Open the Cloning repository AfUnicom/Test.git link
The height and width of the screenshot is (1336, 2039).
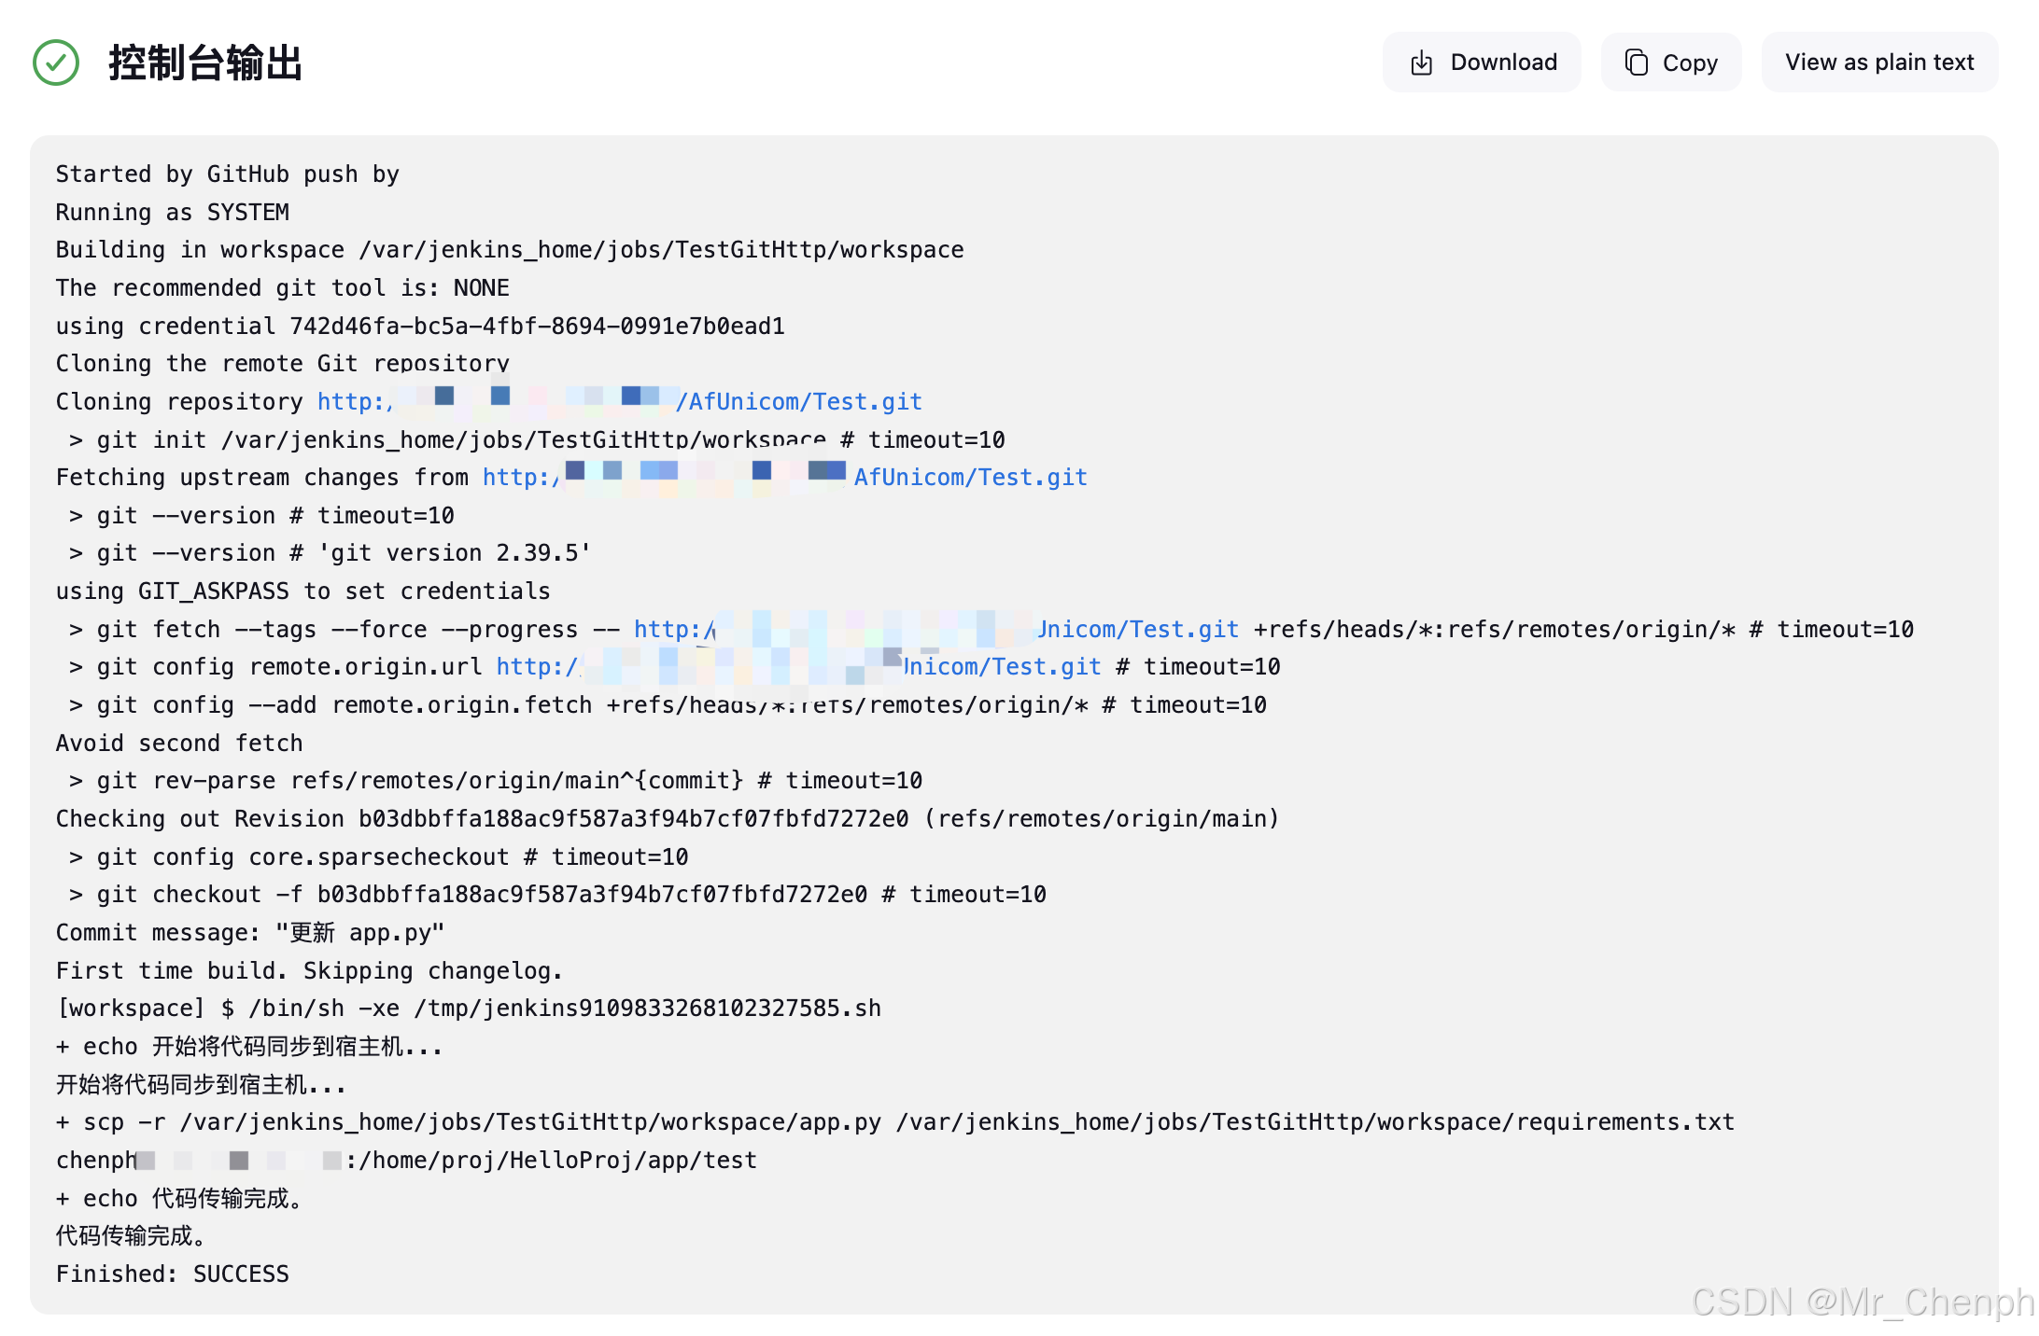coord(798,402)
